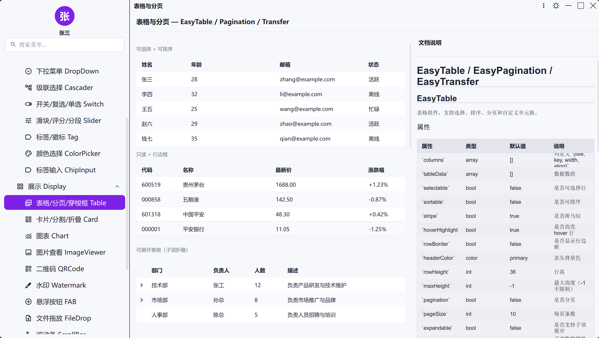Click the Table icon in active item
This screenshot has width=599, height=338.
pos(28,203)
